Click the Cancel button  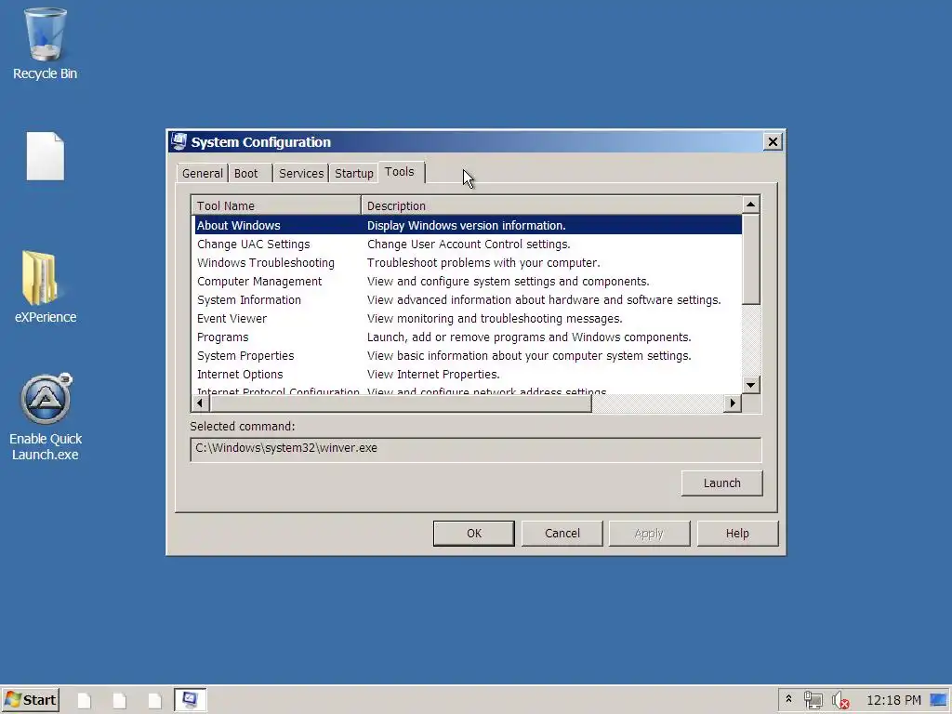coord(562,533)
